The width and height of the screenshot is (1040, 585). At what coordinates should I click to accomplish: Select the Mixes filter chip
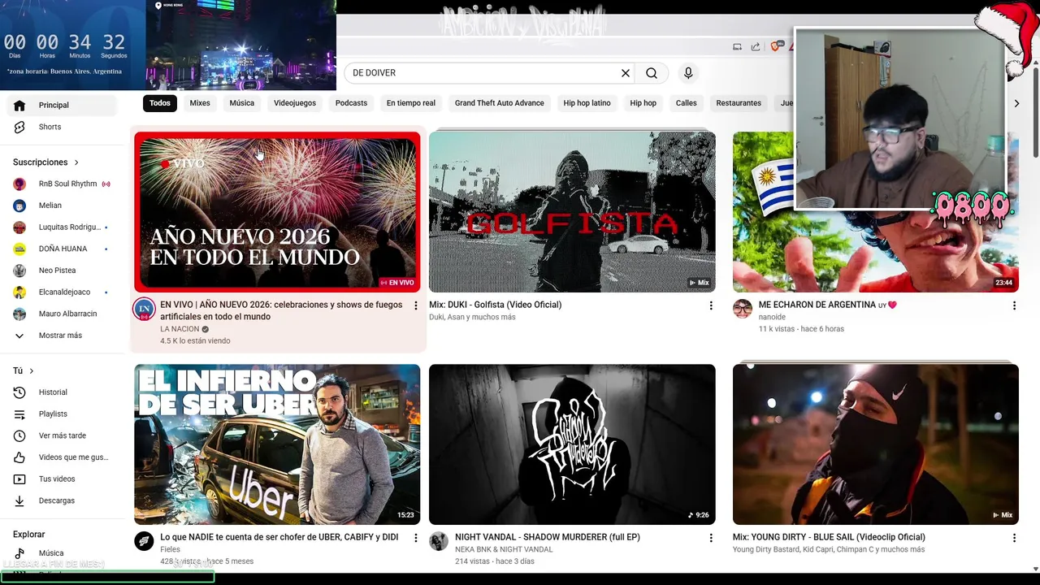(x=200, y=103)
